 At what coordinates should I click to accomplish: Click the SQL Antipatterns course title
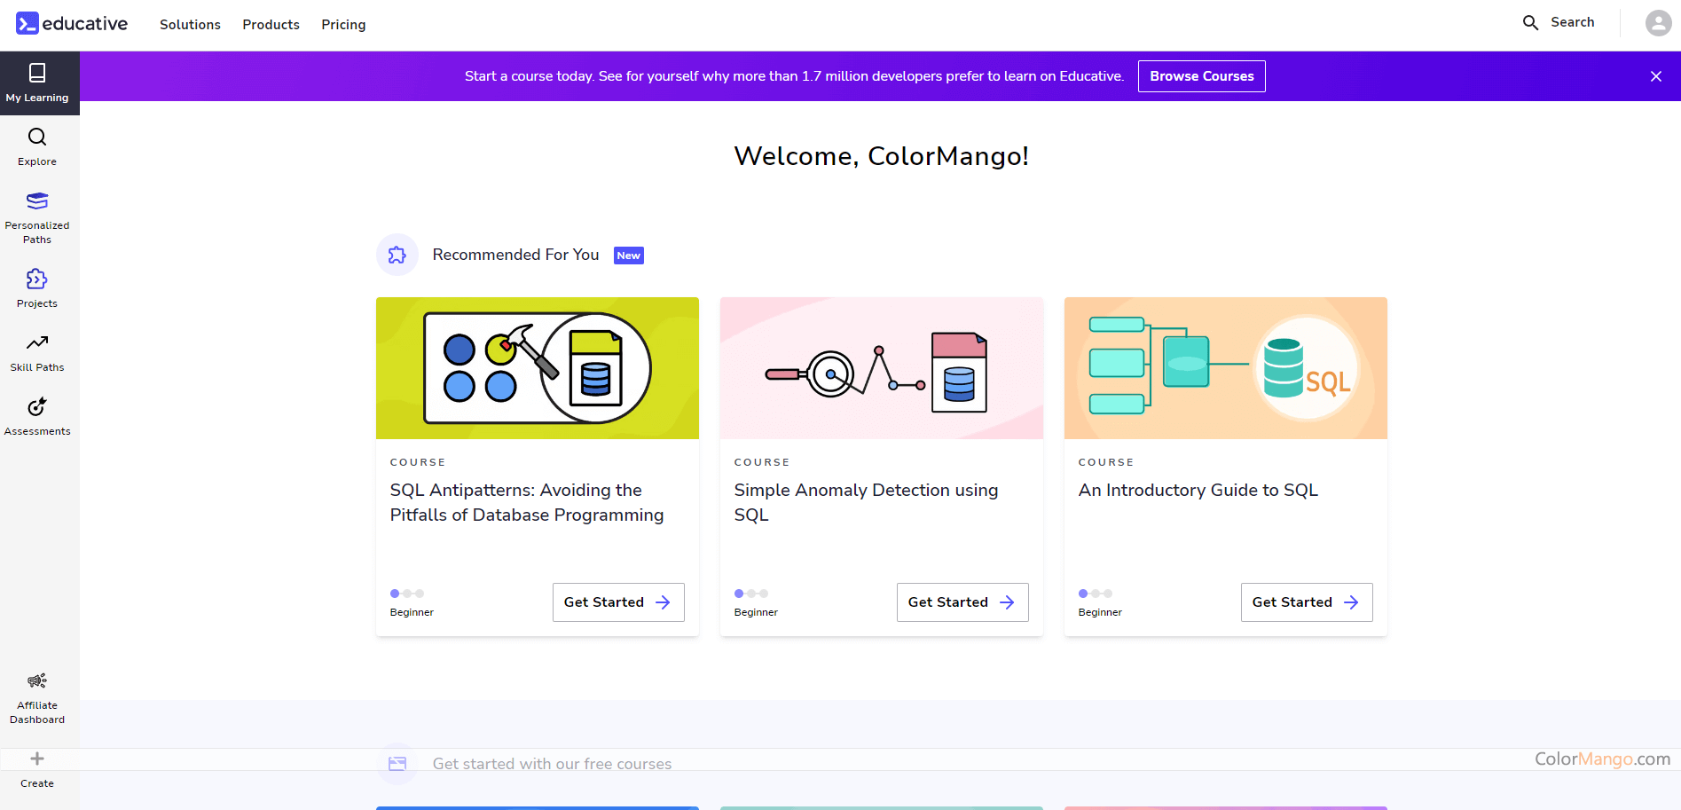click(x=527, y=502)
